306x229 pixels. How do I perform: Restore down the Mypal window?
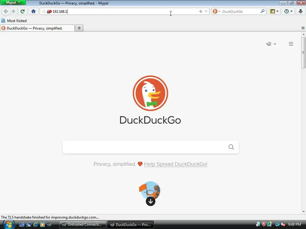pos(292,3)
